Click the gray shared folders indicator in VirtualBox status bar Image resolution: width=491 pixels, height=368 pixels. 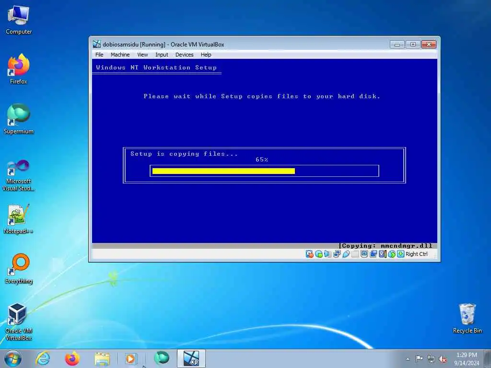click(355, 254)
